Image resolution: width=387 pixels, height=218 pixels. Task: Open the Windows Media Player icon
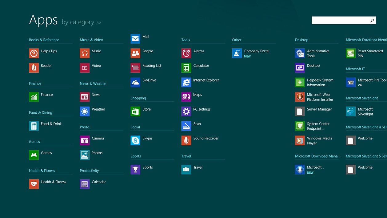300,140
